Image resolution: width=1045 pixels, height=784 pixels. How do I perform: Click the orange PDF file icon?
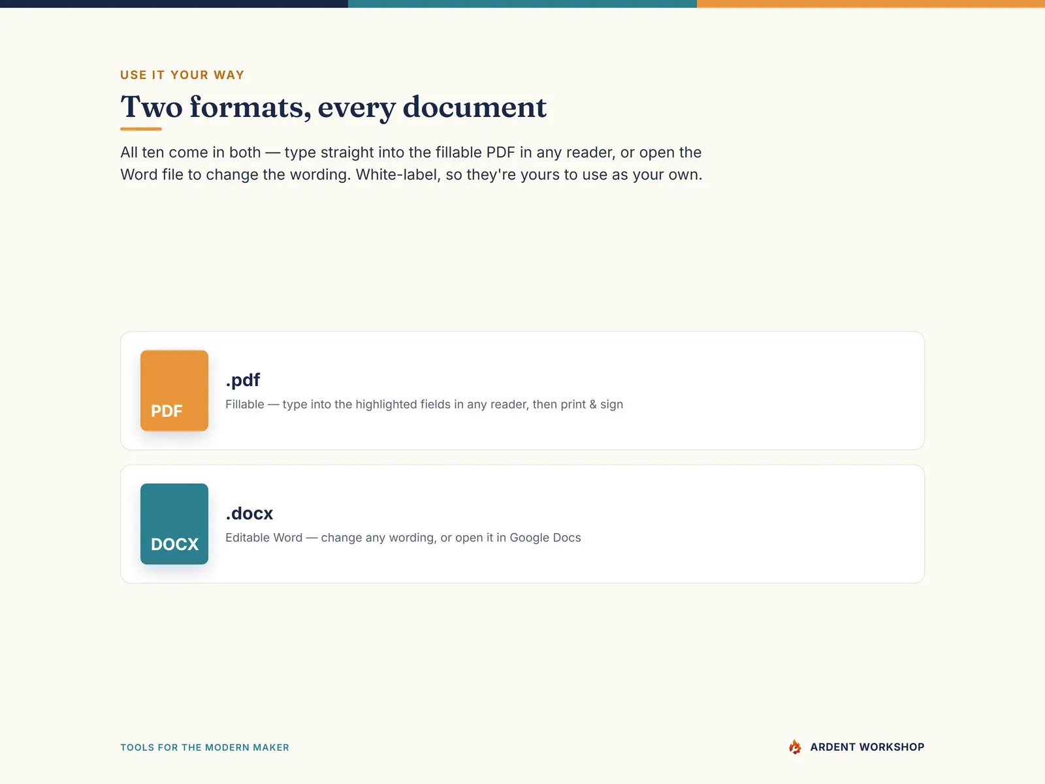(174, 391)
